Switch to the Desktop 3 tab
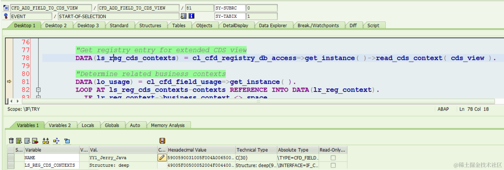The image size is (504, 170). (88, 25)
